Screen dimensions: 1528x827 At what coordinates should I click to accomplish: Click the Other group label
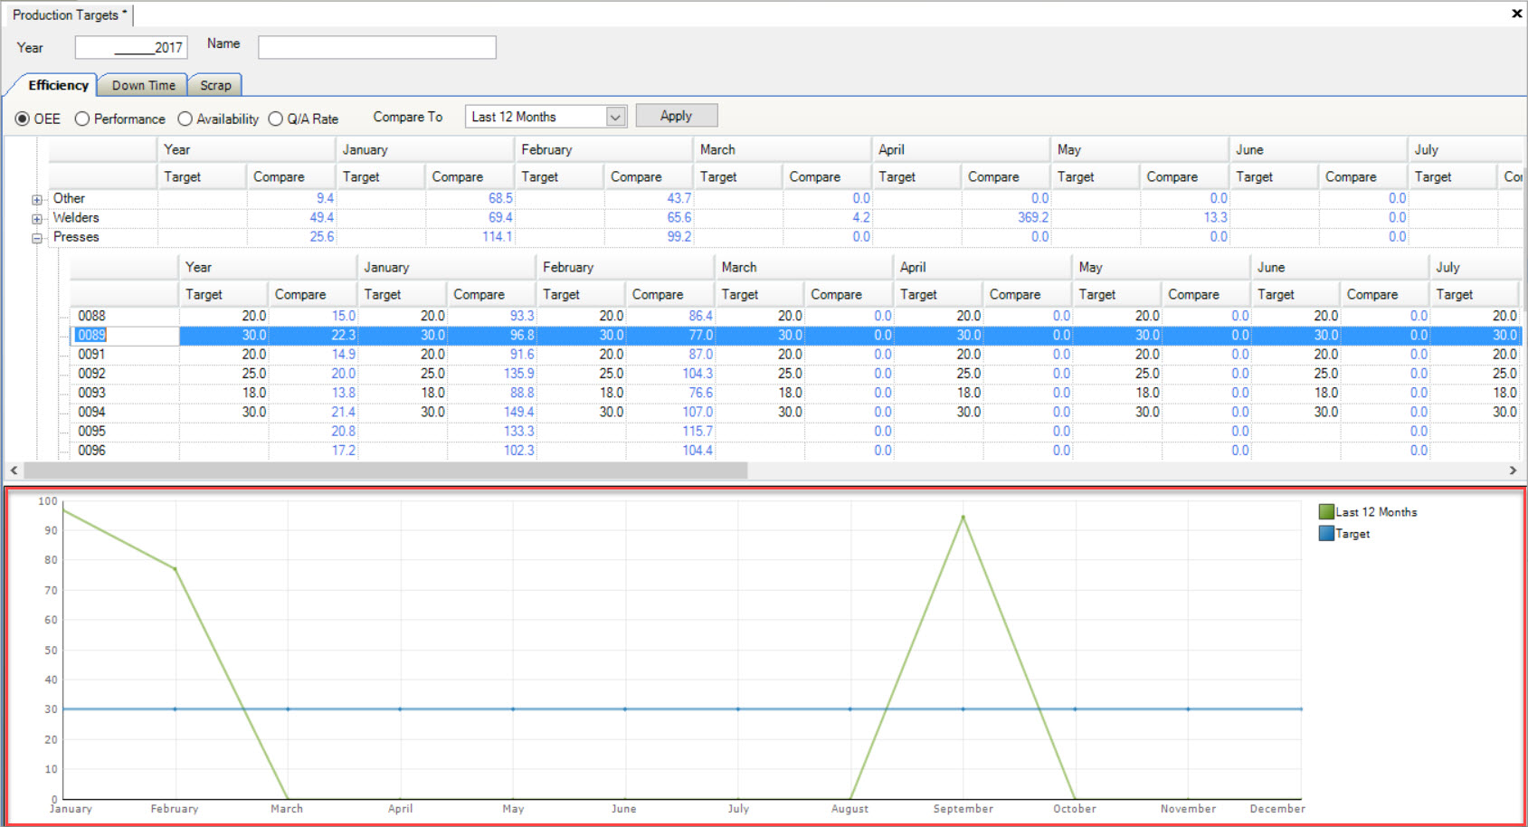(x=69, y=198)
